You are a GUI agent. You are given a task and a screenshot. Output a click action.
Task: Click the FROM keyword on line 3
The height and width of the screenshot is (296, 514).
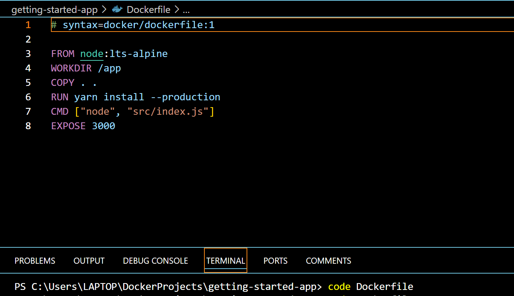(63, 54)
